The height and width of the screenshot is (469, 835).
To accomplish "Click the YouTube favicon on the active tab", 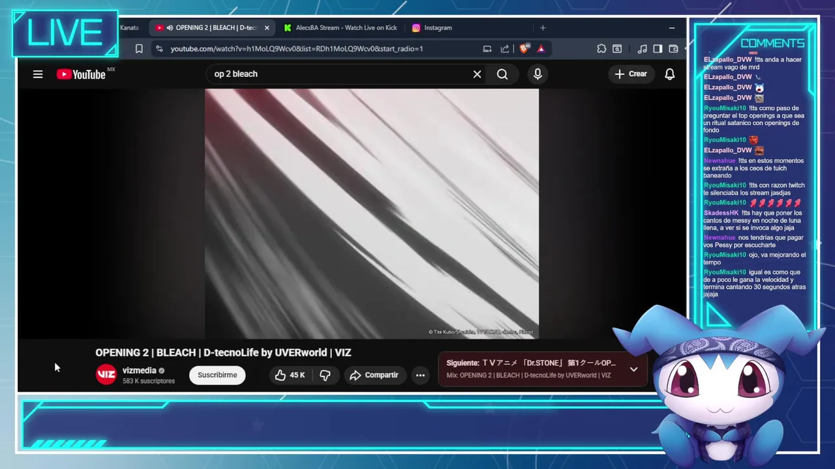I will (x=159, y=27).
